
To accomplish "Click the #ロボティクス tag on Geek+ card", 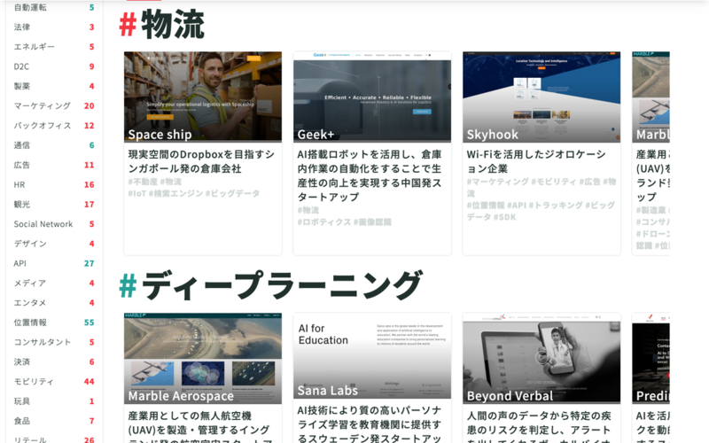I will tap(324, 222).
